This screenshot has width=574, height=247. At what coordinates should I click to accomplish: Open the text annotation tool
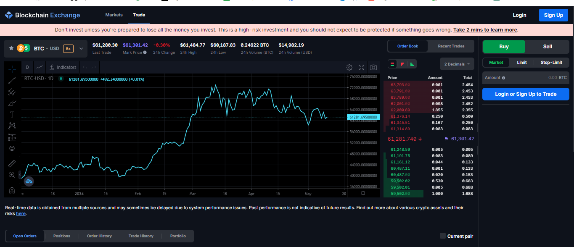(12, 114)
